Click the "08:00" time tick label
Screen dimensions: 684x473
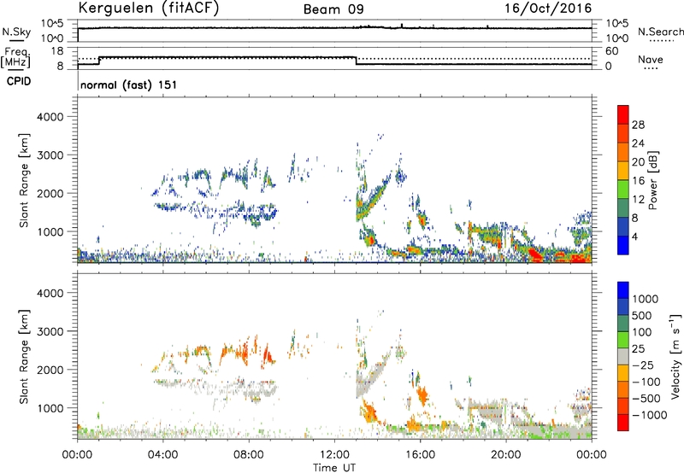(x=248, y=455)
